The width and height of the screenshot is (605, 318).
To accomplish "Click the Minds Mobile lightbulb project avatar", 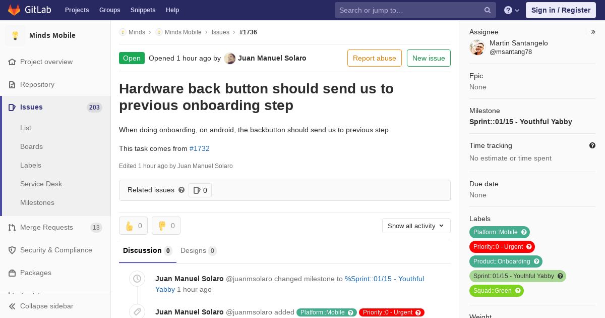I will tap(15, 35).
